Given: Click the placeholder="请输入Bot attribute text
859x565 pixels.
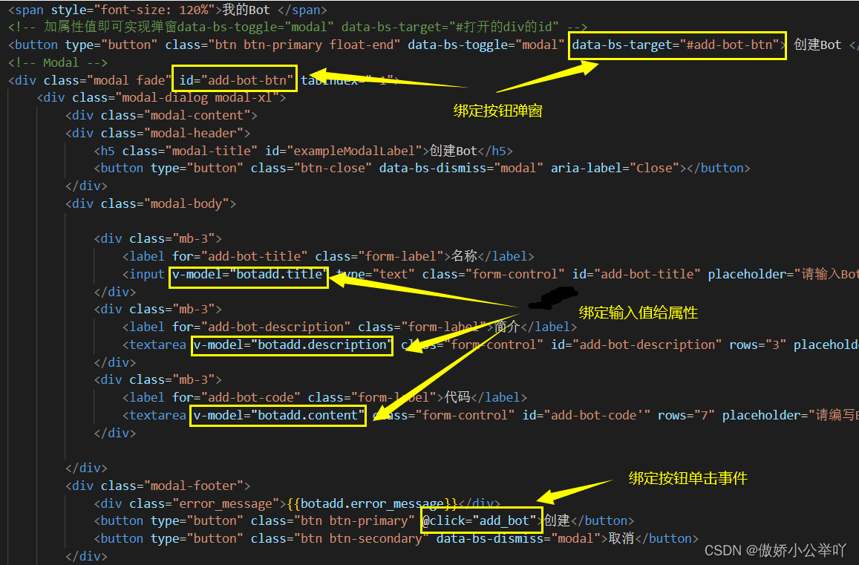Looking at the screenshot, I should click(x=783, y=274).
